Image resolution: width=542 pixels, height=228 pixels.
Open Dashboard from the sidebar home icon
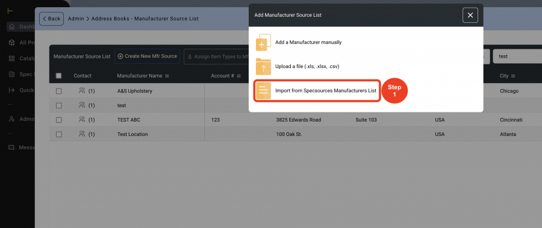tap(12, 26)
